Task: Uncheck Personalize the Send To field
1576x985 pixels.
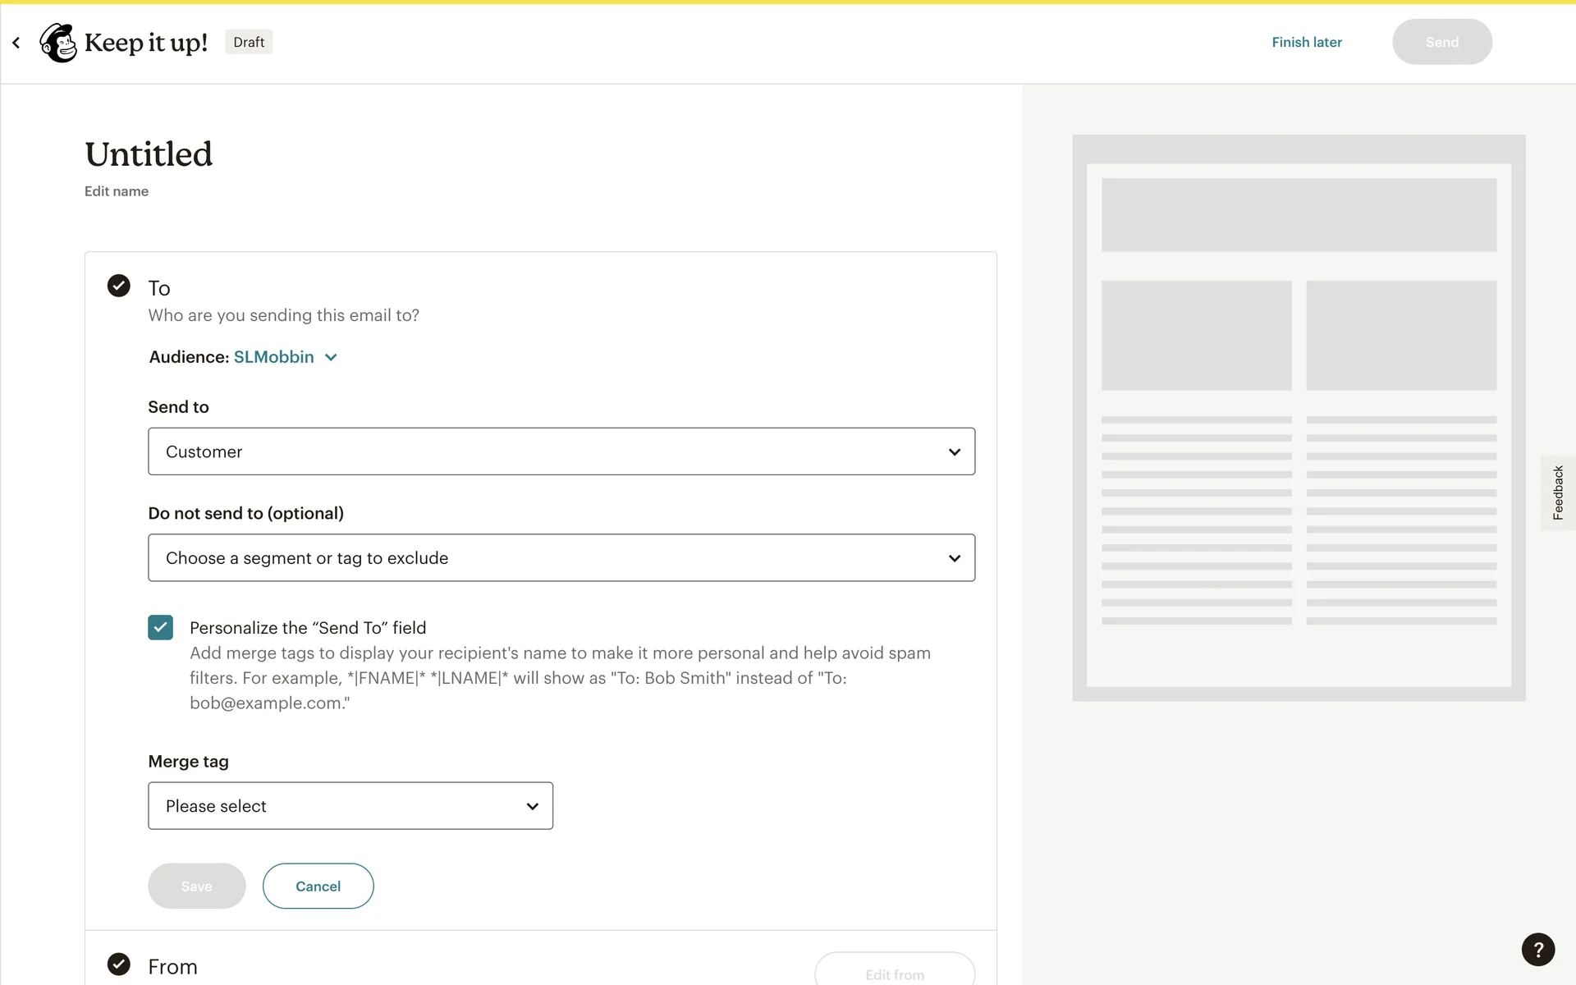Action: point(161,628)
